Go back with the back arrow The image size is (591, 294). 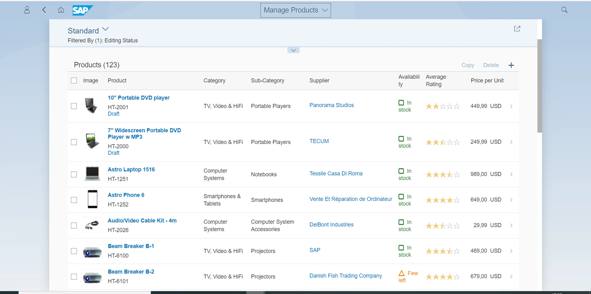(44, 10)
